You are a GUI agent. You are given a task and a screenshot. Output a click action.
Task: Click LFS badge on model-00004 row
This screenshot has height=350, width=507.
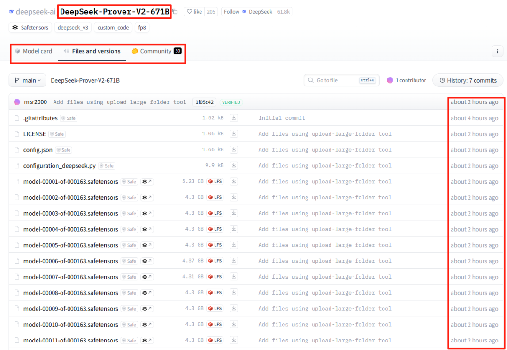tap(215, 229)
